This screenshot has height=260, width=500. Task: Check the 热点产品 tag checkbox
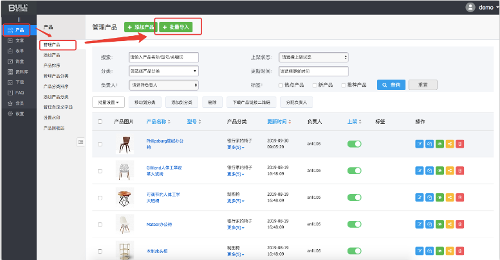coord(281,85)
